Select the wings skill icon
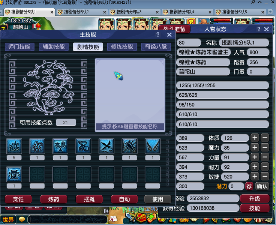Viewport: 276px width, 225px height. tap(153, 146)
